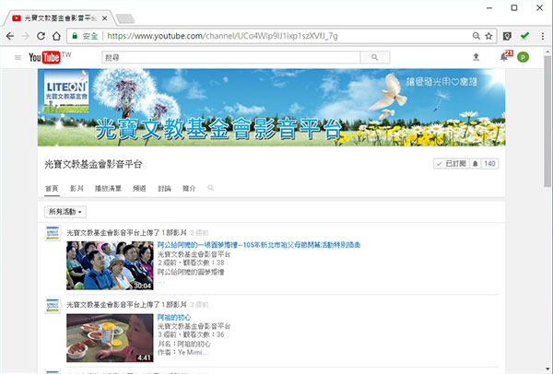Viewport: 553px width, 374px height.
Task: Select the 頻道 tab
Action: [x=139, y=188]
